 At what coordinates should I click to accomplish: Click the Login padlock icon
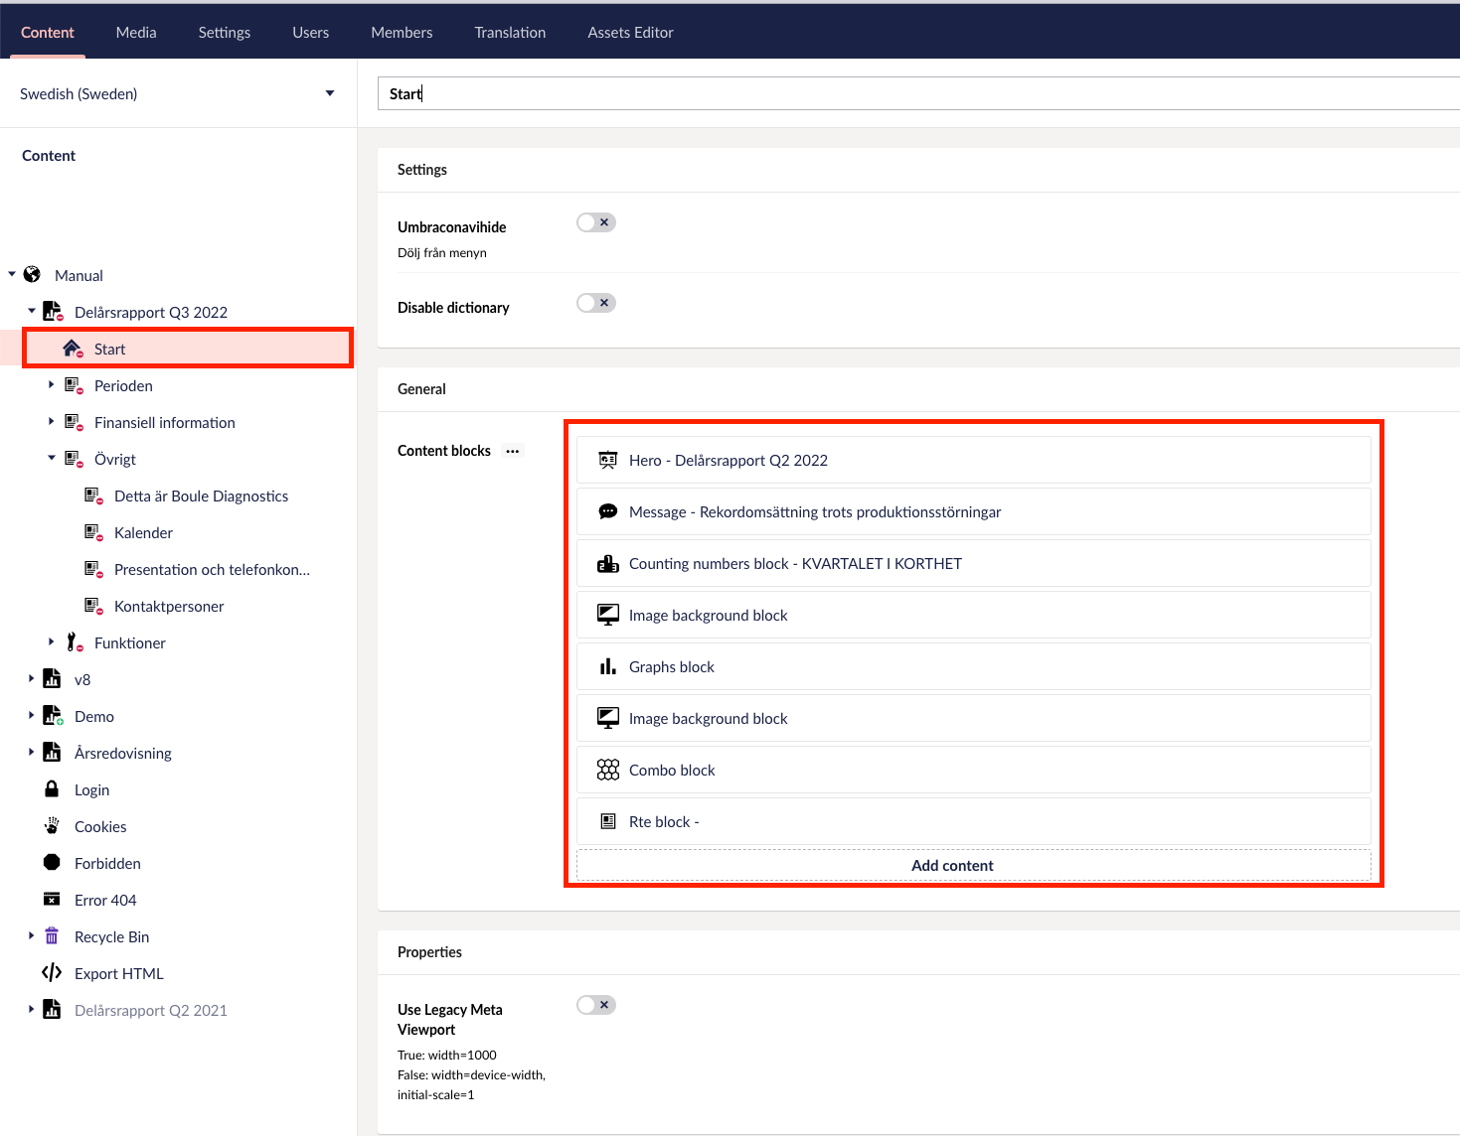52,789
